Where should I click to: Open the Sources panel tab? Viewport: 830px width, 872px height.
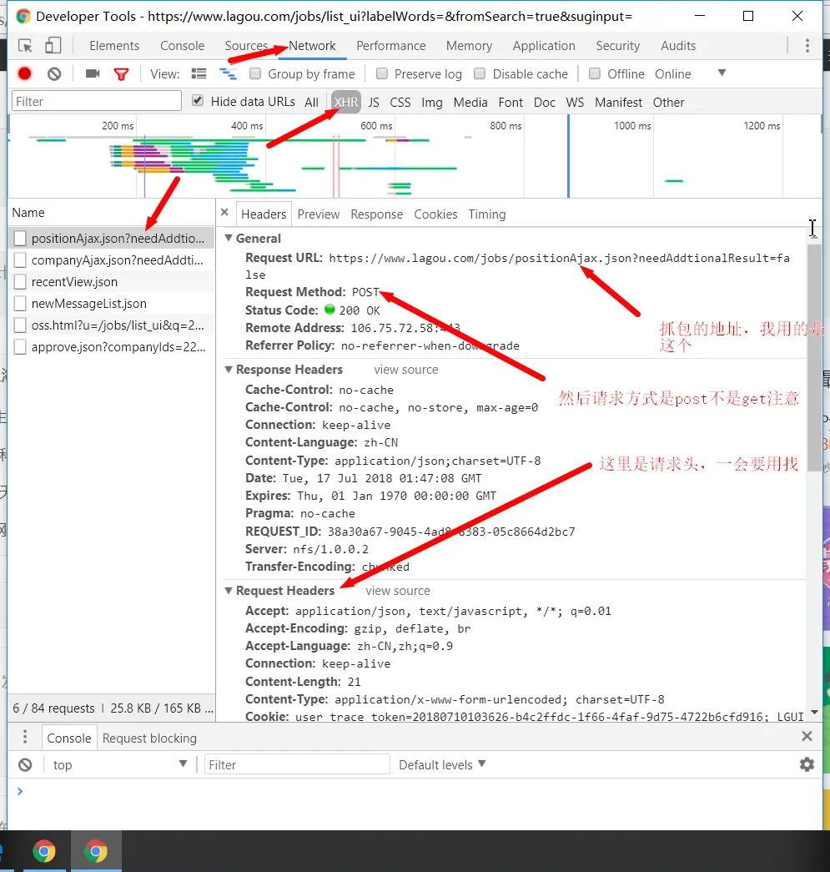click(246, 46)
